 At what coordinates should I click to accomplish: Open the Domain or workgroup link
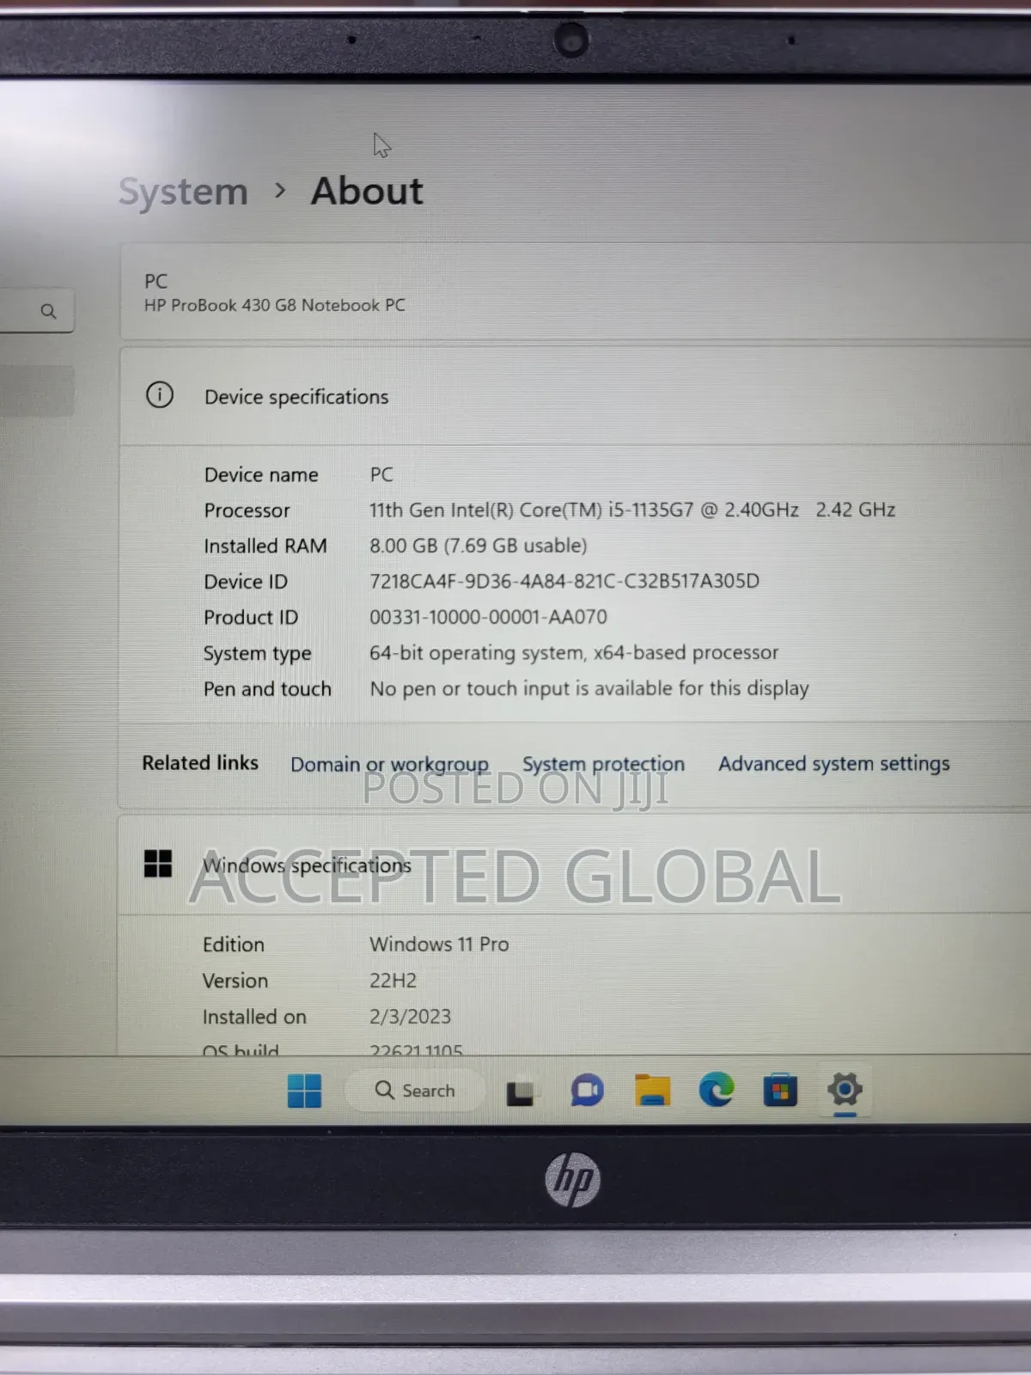389,764
